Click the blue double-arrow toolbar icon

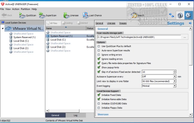click(172, 15)
